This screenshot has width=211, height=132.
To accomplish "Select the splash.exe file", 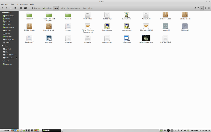I will (127, 39).
